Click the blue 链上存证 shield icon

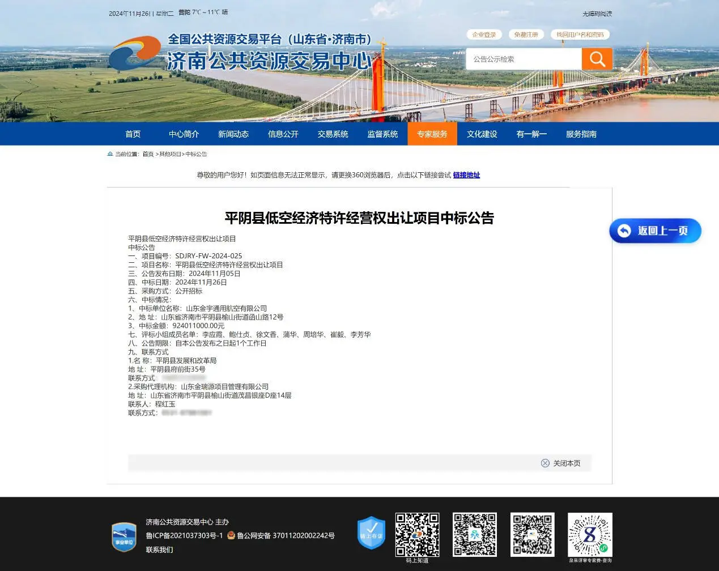click(371, 532)
